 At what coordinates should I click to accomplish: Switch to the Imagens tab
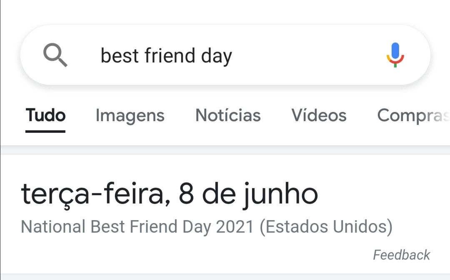click(x=130, y=116)
